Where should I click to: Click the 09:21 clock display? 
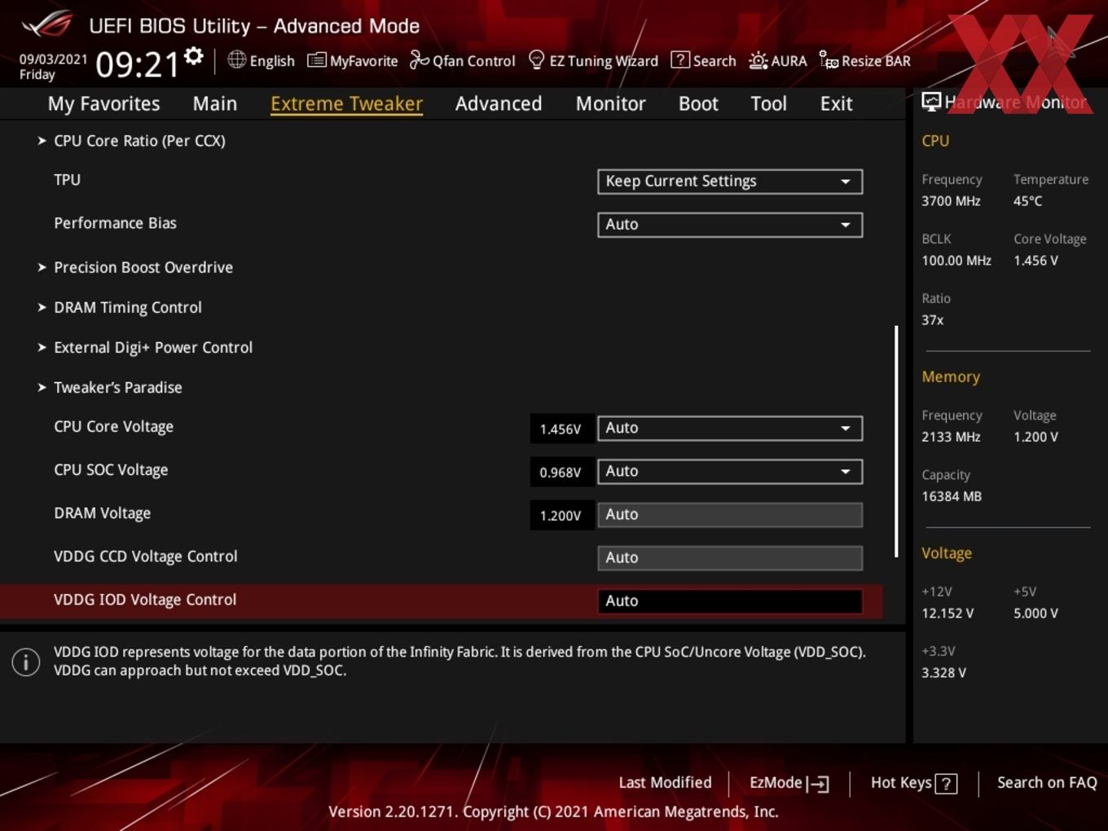(x=137, y=64)
